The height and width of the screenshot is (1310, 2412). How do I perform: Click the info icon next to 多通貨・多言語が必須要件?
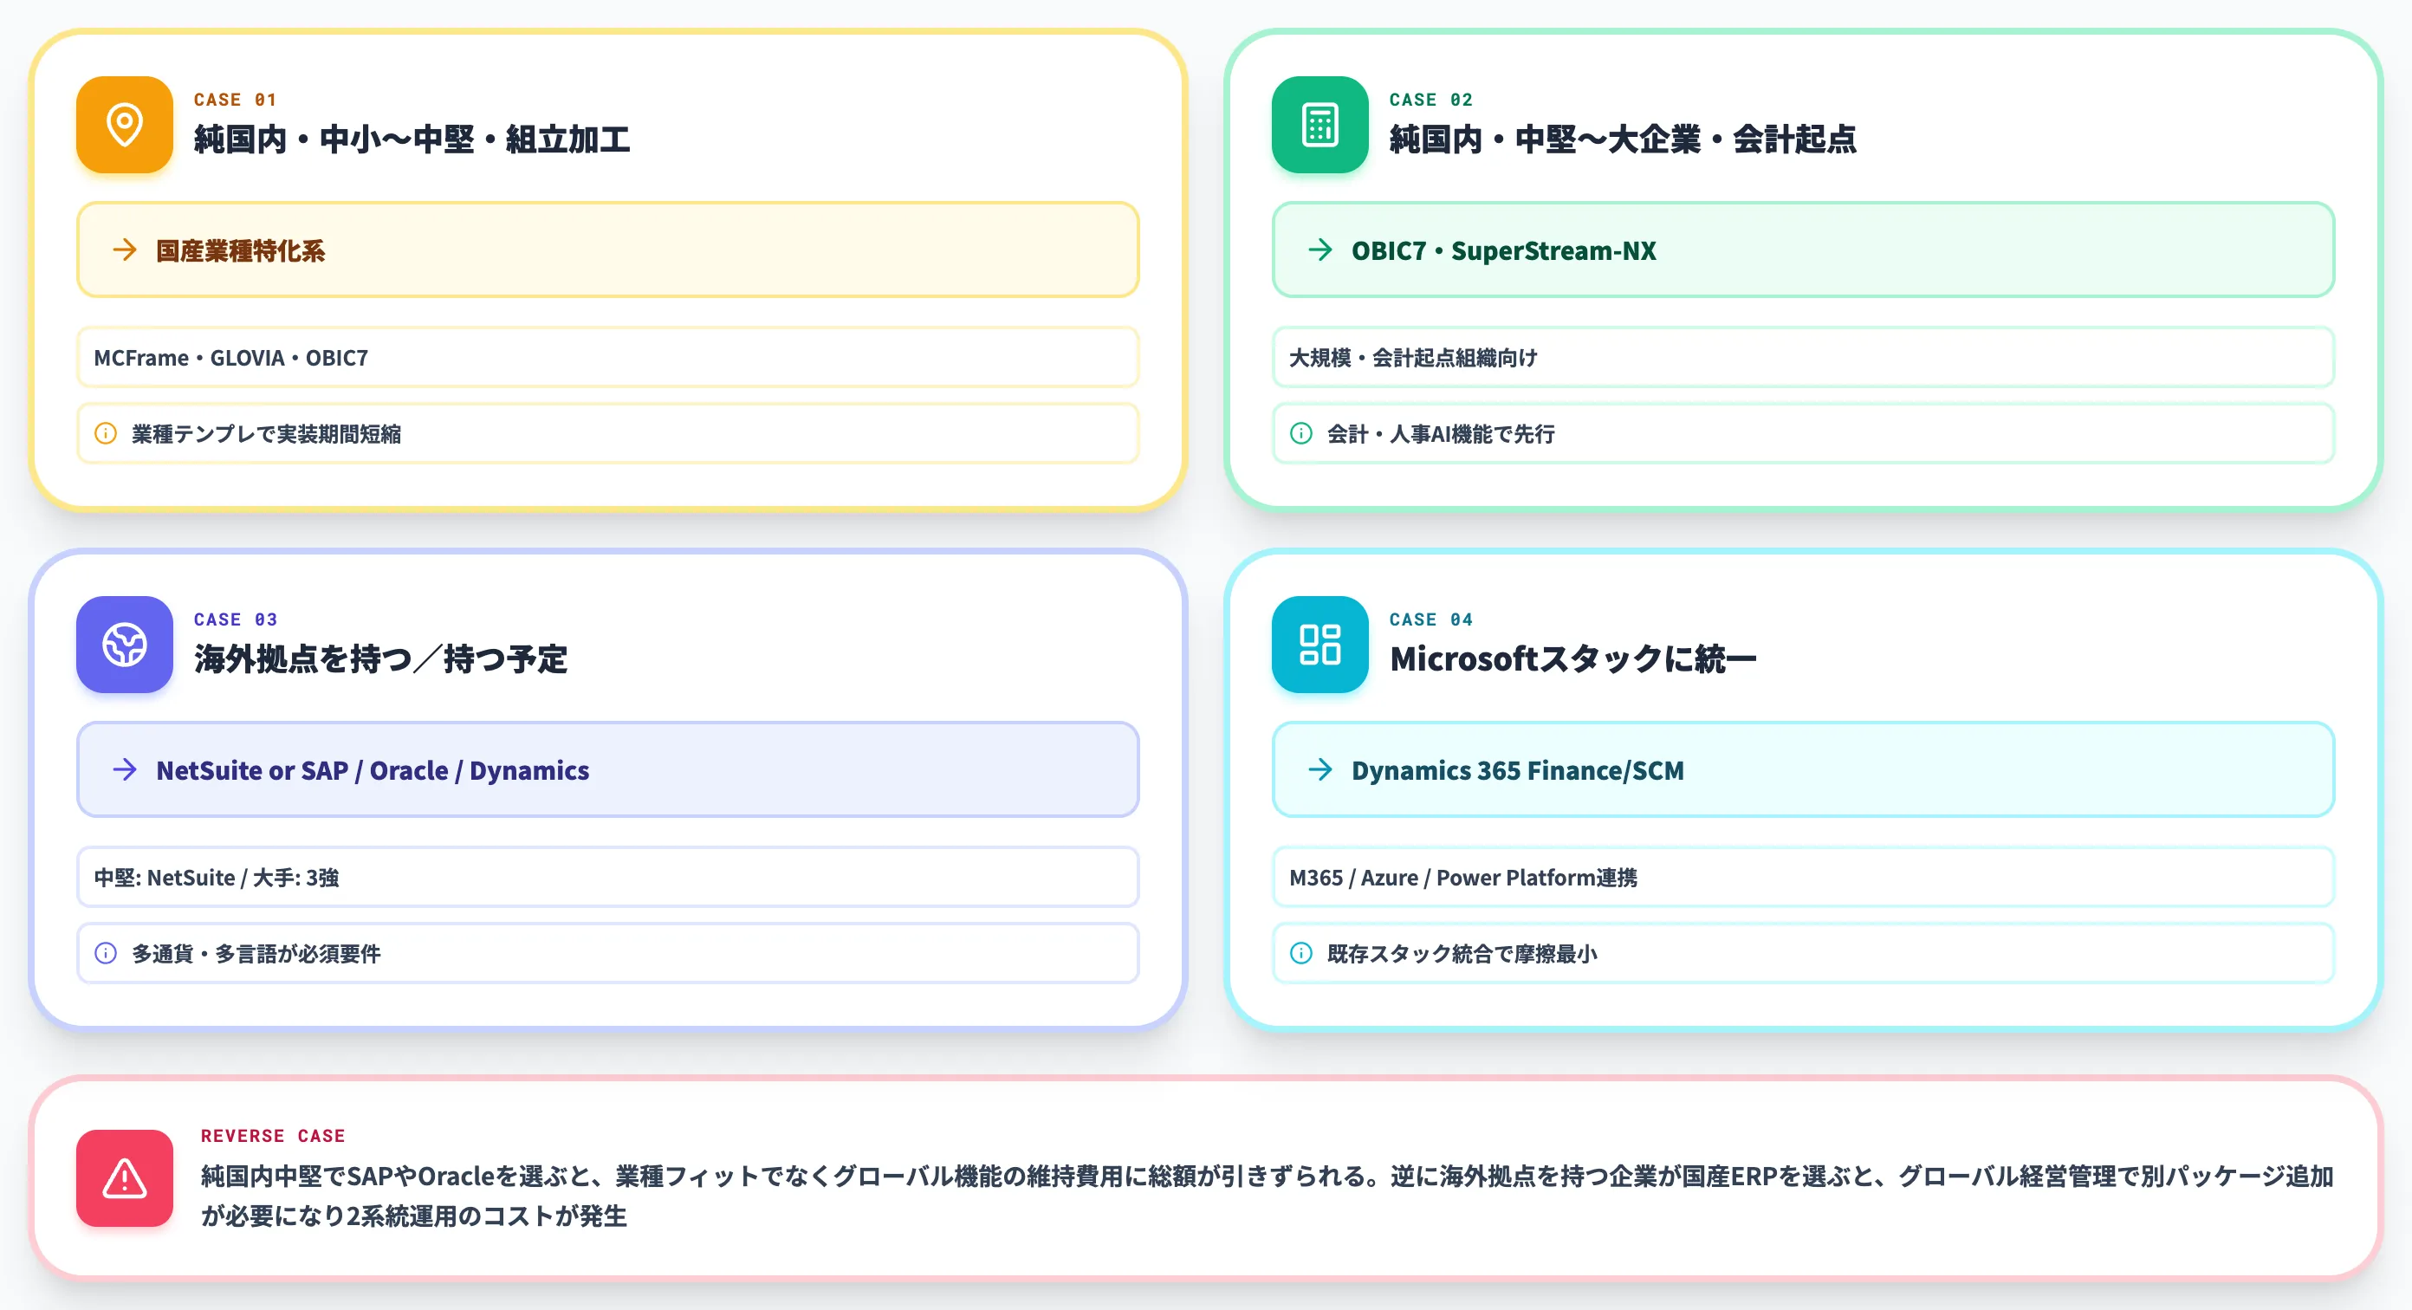point(106,953)
